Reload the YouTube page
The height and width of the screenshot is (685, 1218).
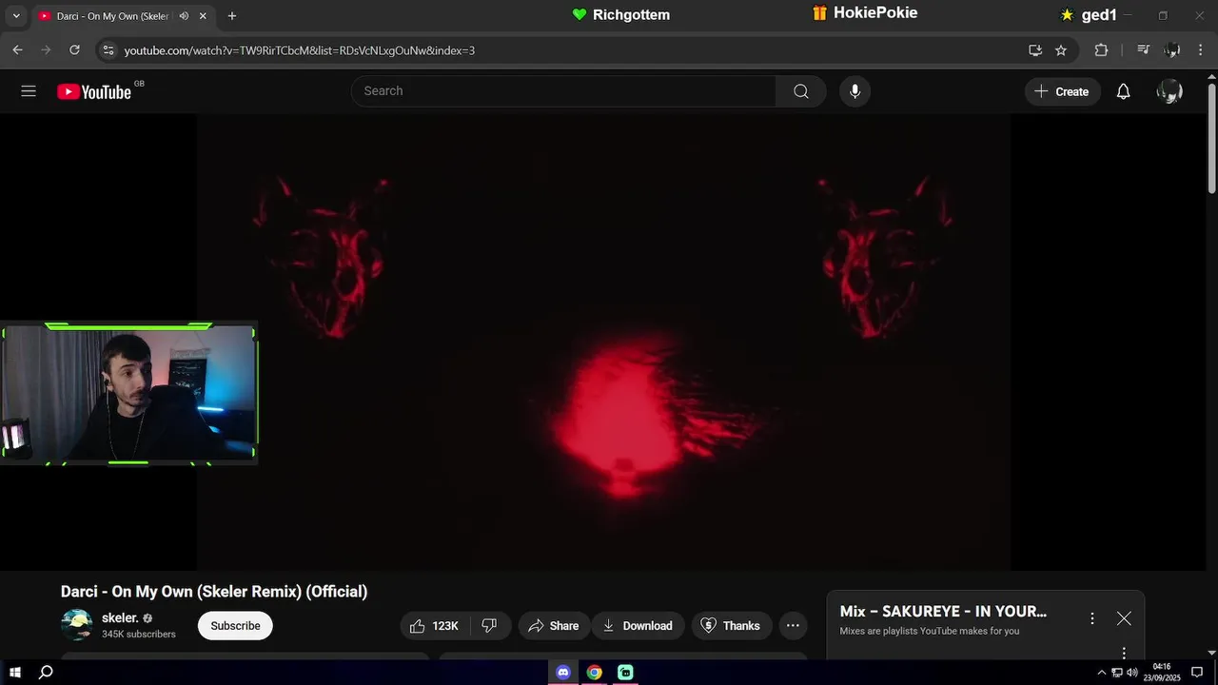coord(74,49)
